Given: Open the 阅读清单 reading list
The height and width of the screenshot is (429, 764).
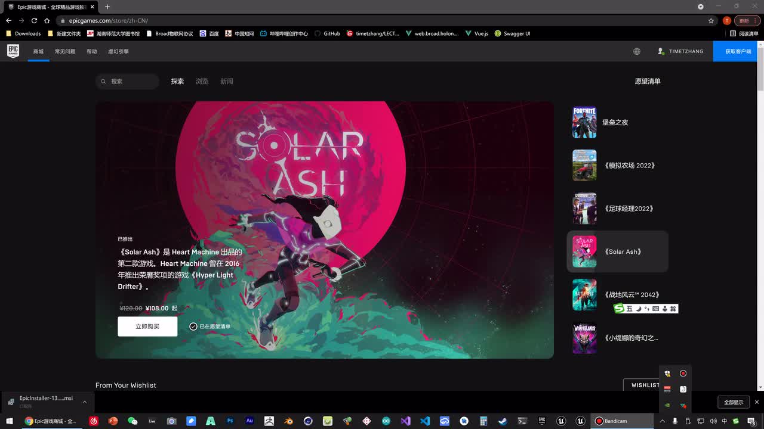Looking at the screenshot, I should 744,33.
